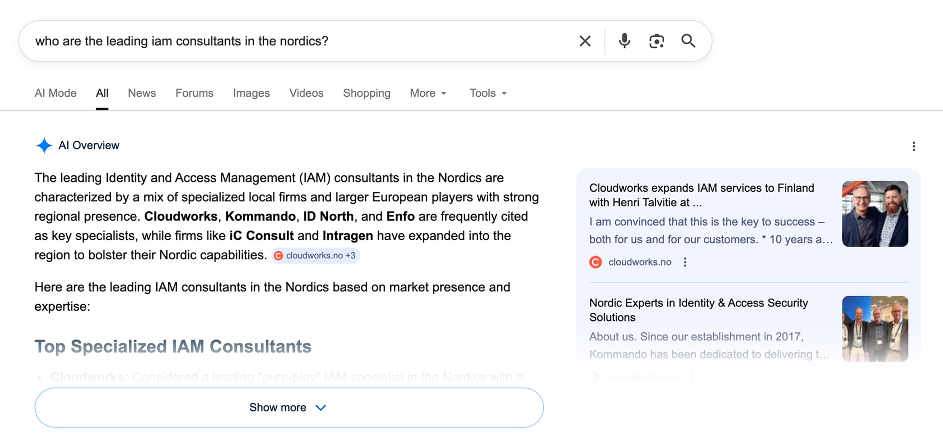Image resolution: width=943 pixels, height=443 pixels.
Task: Open the News tab
Action: (141, 93)
